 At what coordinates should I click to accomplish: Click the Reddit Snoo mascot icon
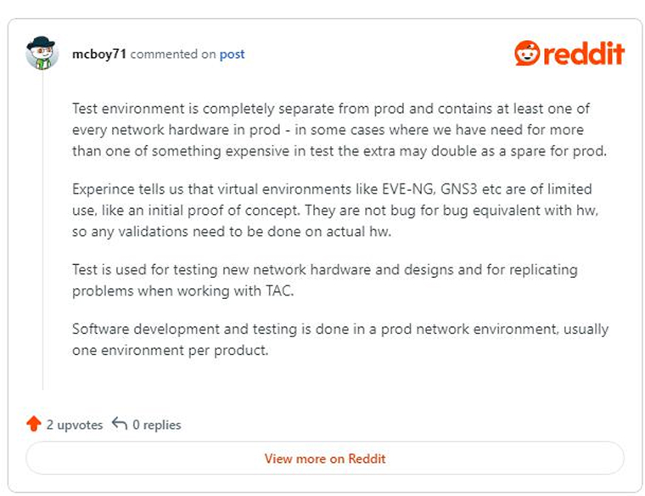527,53
